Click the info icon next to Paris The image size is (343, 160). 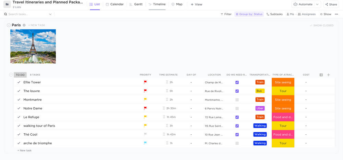pos(24,25)
